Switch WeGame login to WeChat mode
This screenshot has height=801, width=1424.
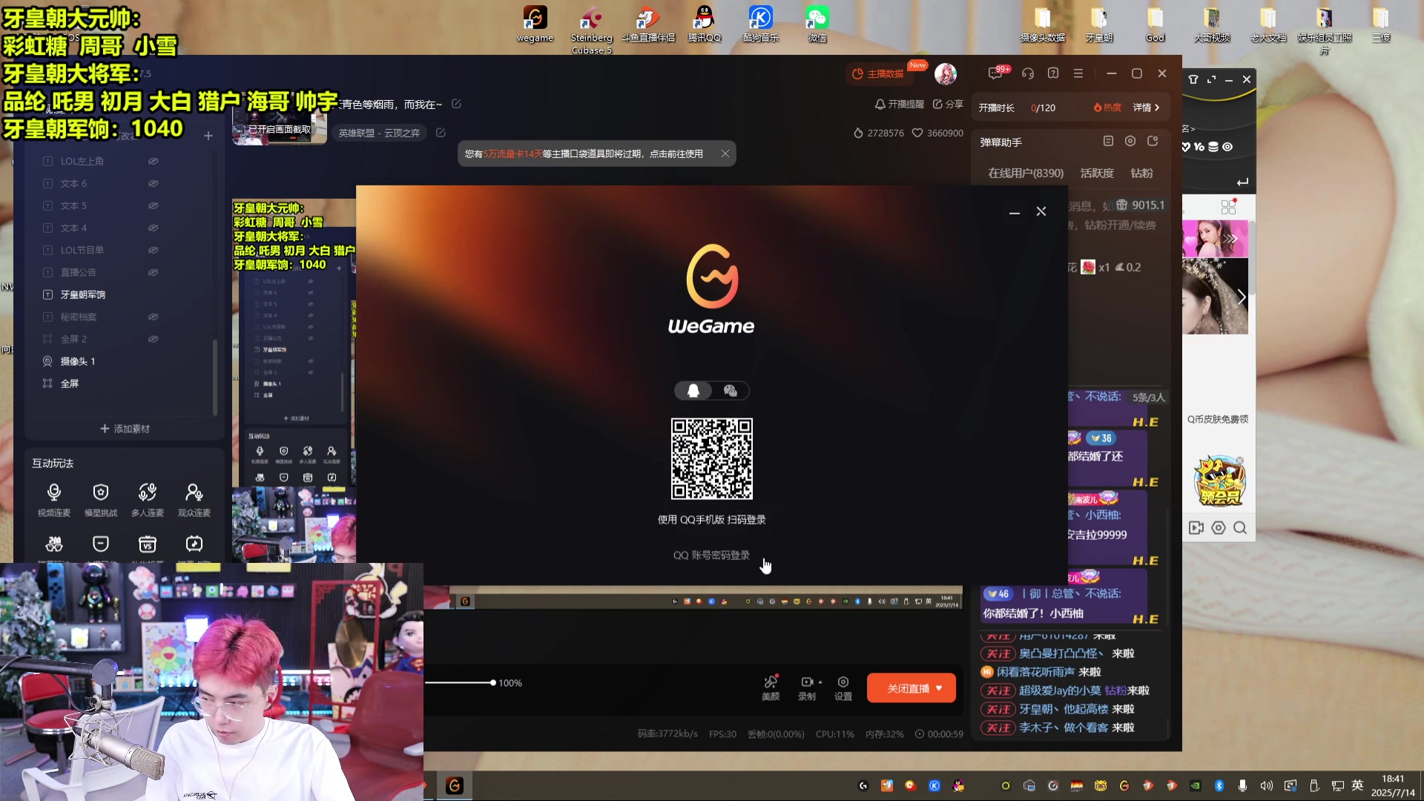pyautogui.click(x=731, y=391)
